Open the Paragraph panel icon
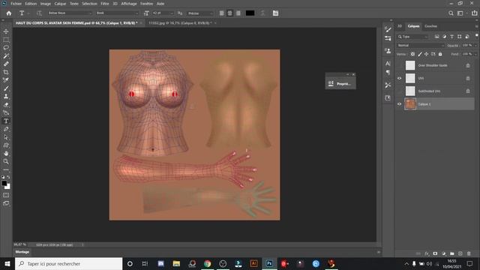The height and width of the screenshot is (270, 480). click(x=388, y=72)
